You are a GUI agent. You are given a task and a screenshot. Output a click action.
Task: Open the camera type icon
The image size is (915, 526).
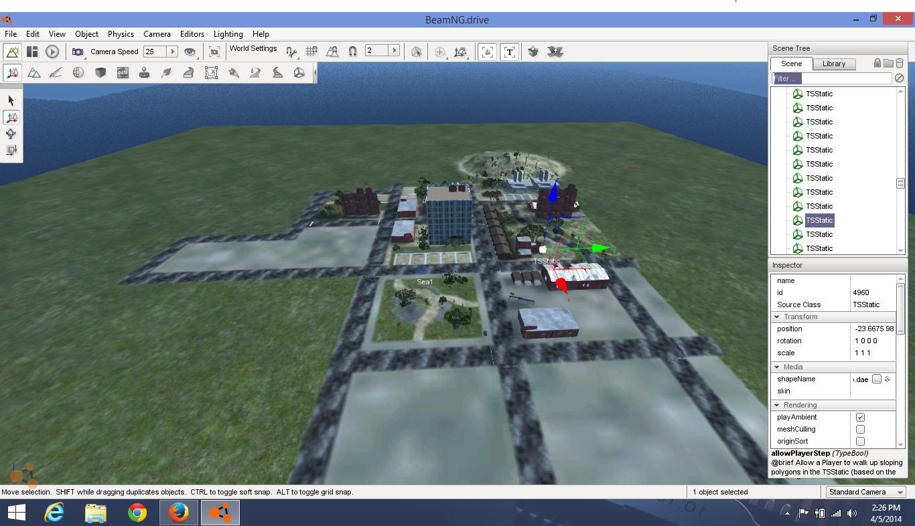tap(78, 52)
